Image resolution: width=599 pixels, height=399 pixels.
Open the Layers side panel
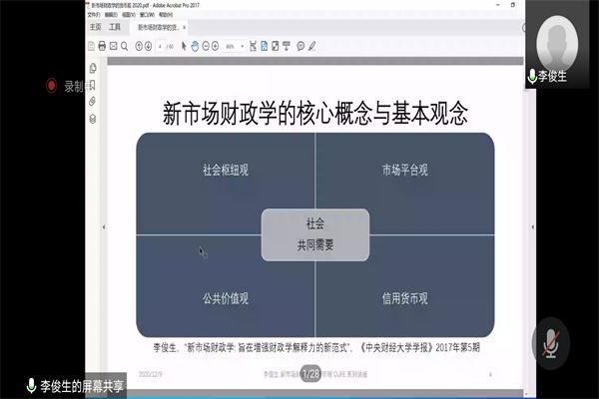point(92,118)
